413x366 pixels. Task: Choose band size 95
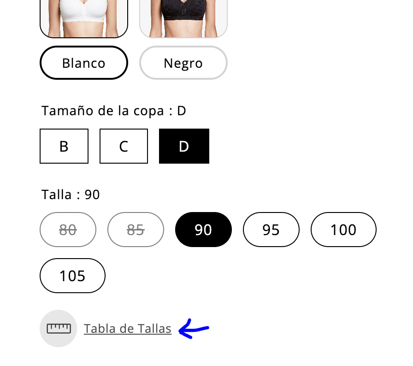271,230
